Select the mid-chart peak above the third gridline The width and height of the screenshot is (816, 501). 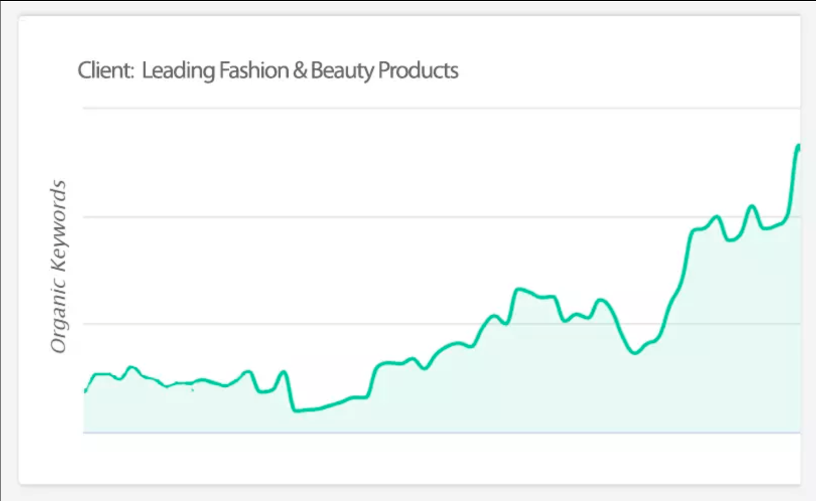(519, 289)
